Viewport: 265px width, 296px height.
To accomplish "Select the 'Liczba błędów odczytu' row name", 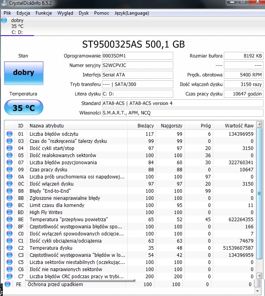I will point(54,134).
